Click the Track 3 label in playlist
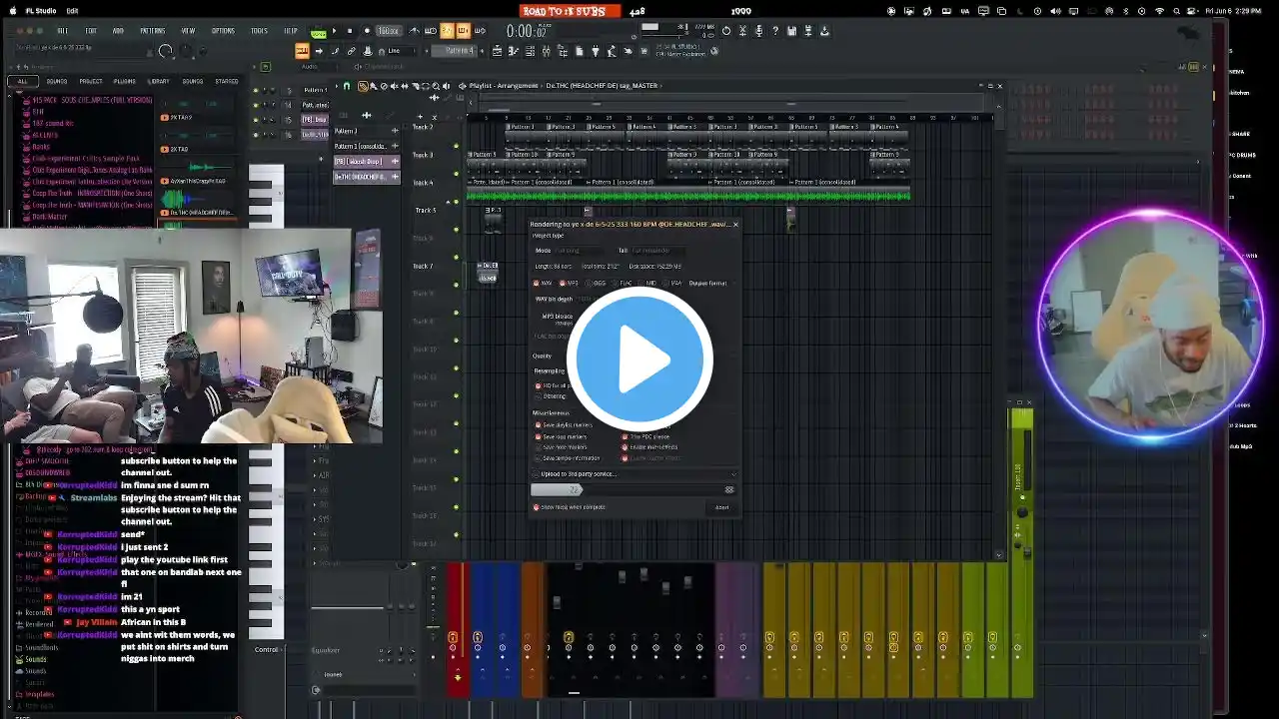1279x719 pixels. point(423,155)
